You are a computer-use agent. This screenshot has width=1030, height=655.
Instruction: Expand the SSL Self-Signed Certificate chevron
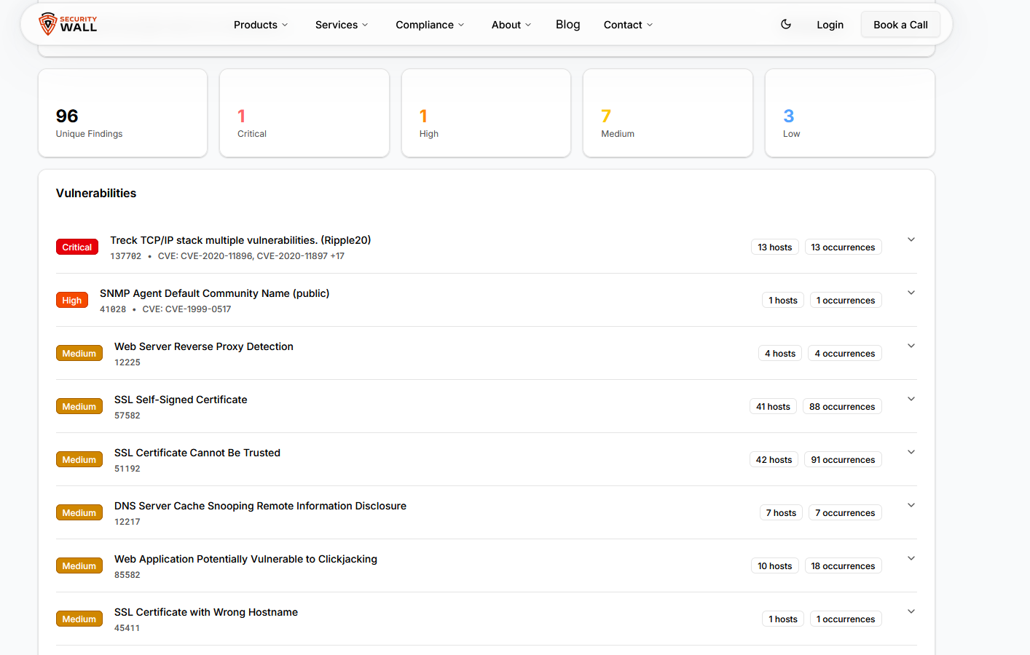point(911,399)
